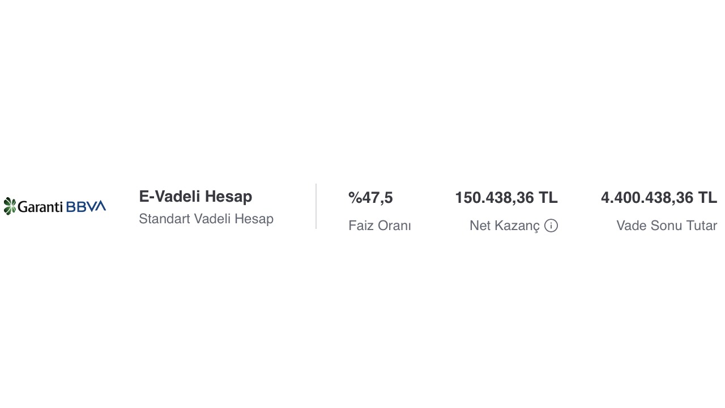This screenshot has width=725, height=408.
Task: Click the Net Kazanç label text
Action: tap(505, 226)
